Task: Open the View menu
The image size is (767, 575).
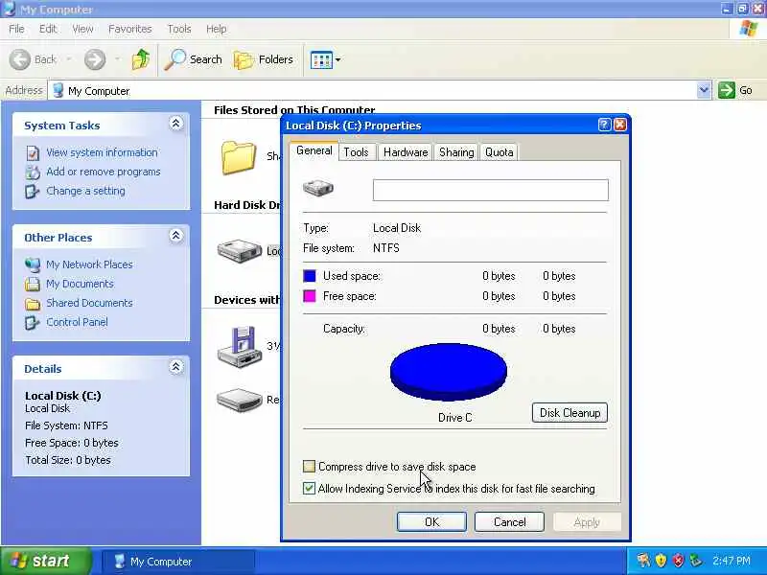Action: coord(82,29)
